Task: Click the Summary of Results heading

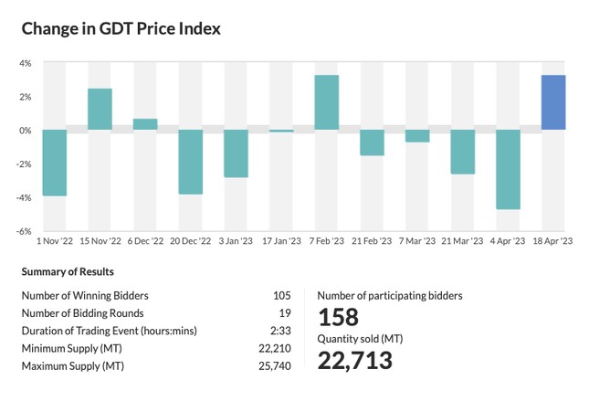Action: [68, 271]
